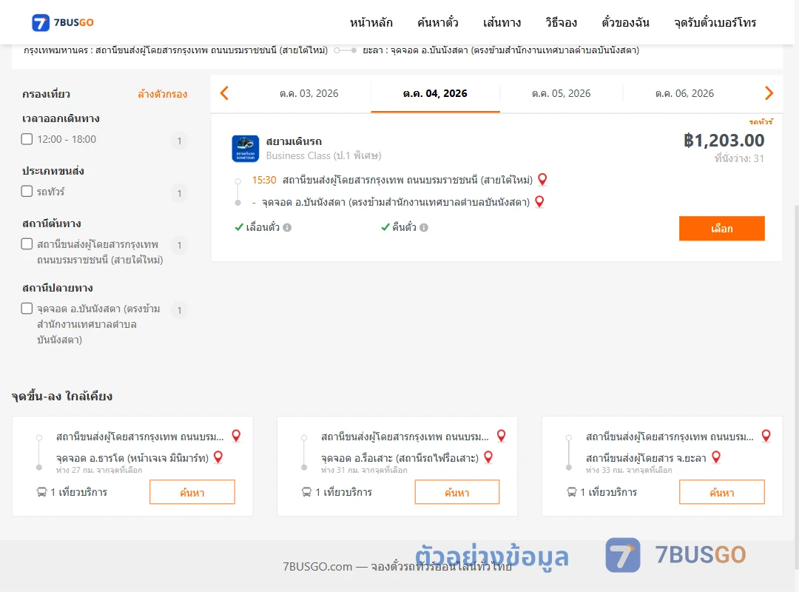Open the วิธีจอง menu item
Viewport: 799px width, 592px height.
point(561,22)
